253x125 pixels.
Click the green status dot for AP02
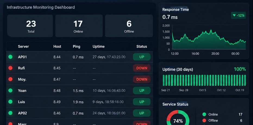coord(10,113)
